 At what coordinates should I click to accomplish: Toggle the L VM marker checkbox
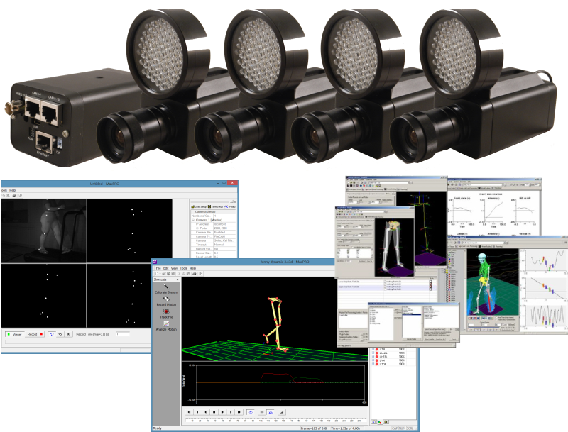tap(373, 360)
